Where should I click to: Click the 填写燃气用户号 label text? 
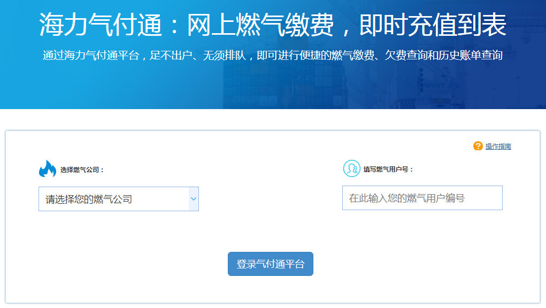tap(388, 170)
